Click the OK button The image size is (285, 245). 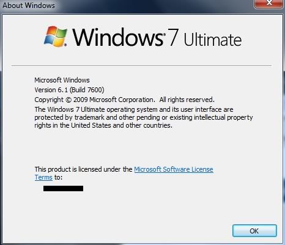tap(254, 231)
